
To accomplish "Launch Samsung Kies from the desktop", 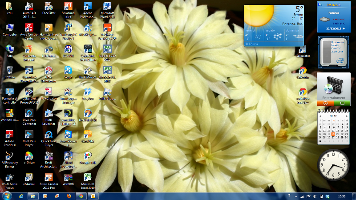I will coord(68,10).
